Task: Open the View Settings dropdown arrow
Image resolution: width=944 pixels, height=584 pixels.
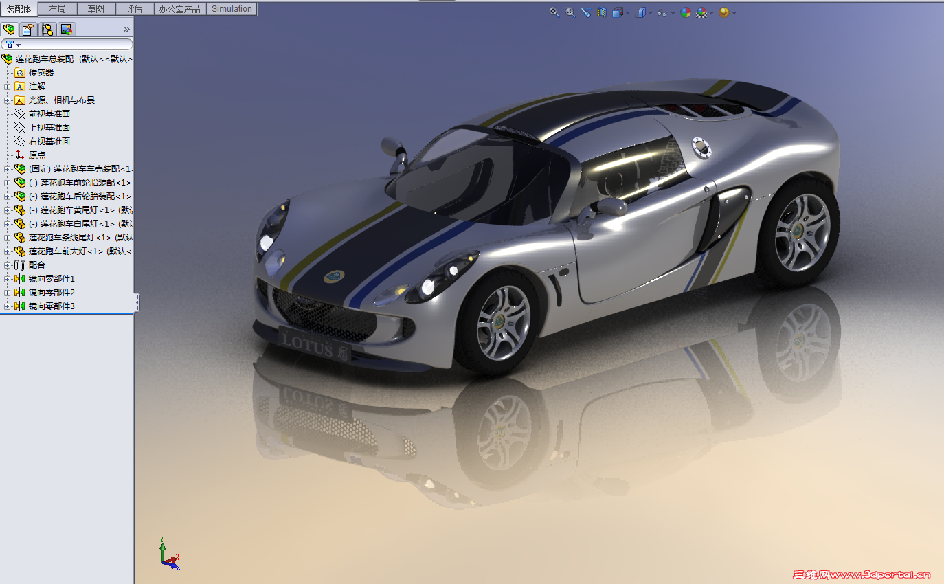Action: pos(734,12)
